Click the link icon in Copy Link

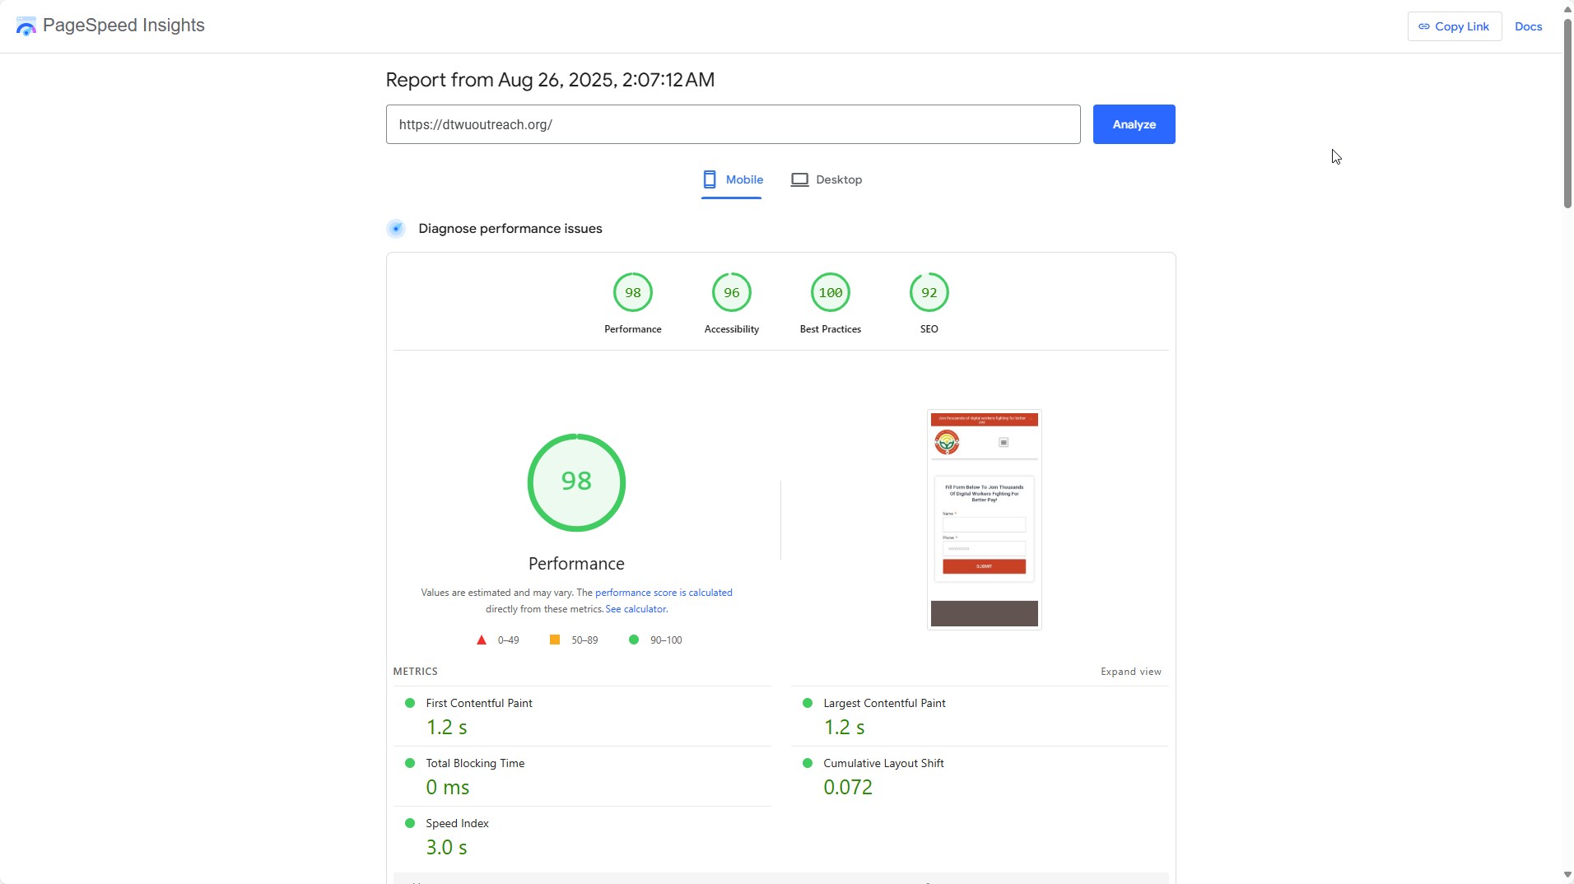[x=1424, y=26]
